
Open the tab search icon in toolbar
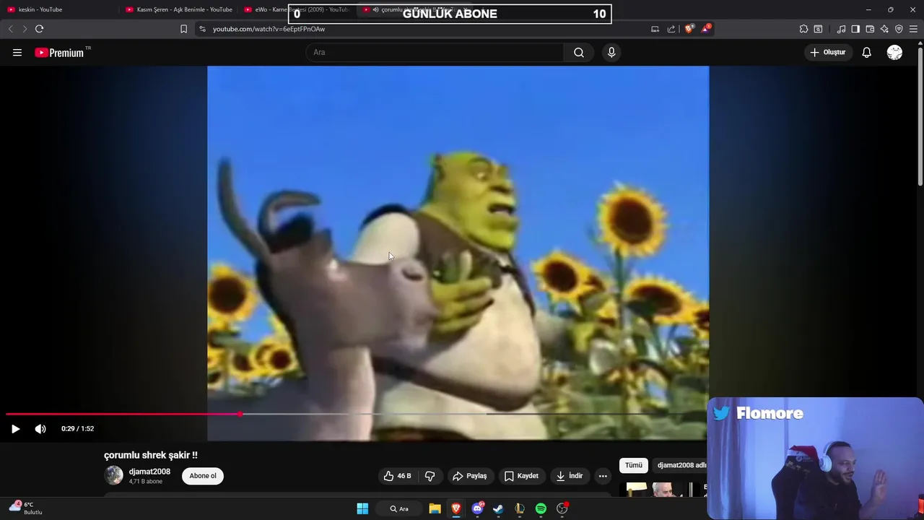click(818, 29)
